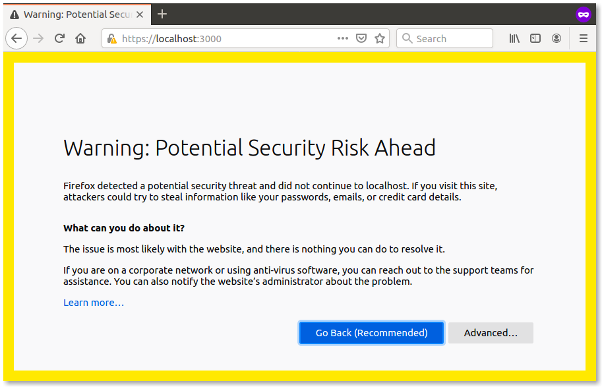Toggle the sidebar view
This screenshot has width=602, height=387.
click(535, 39)
